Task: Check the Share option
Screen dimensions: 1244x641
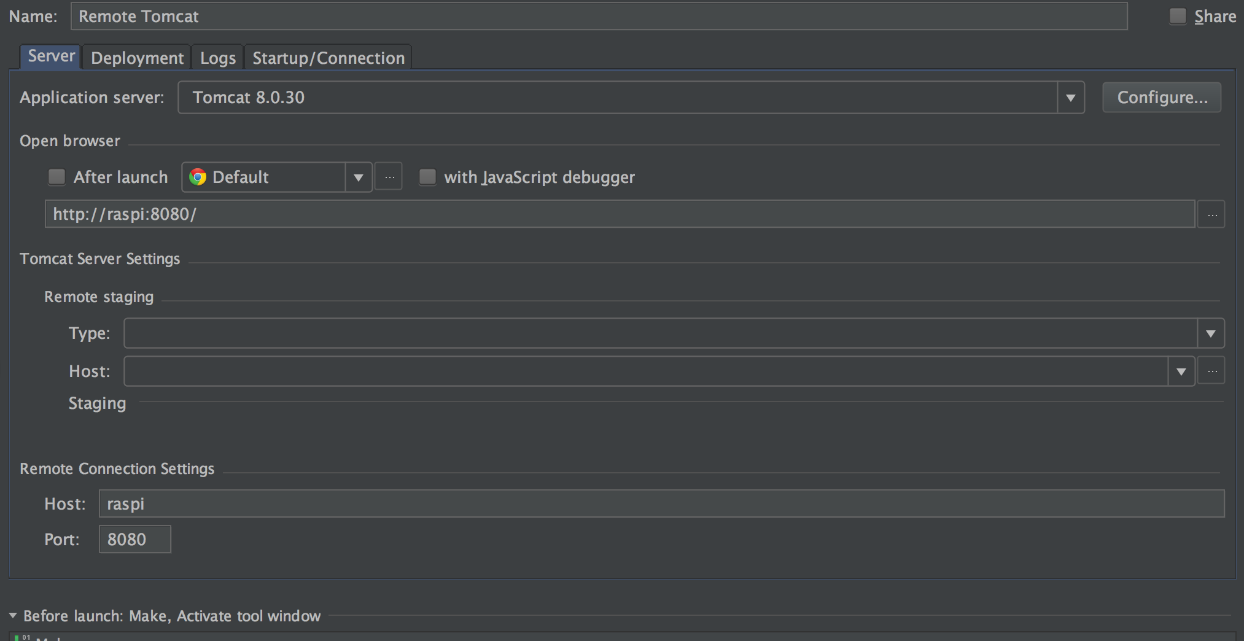Action: [x=1178, y=17]
